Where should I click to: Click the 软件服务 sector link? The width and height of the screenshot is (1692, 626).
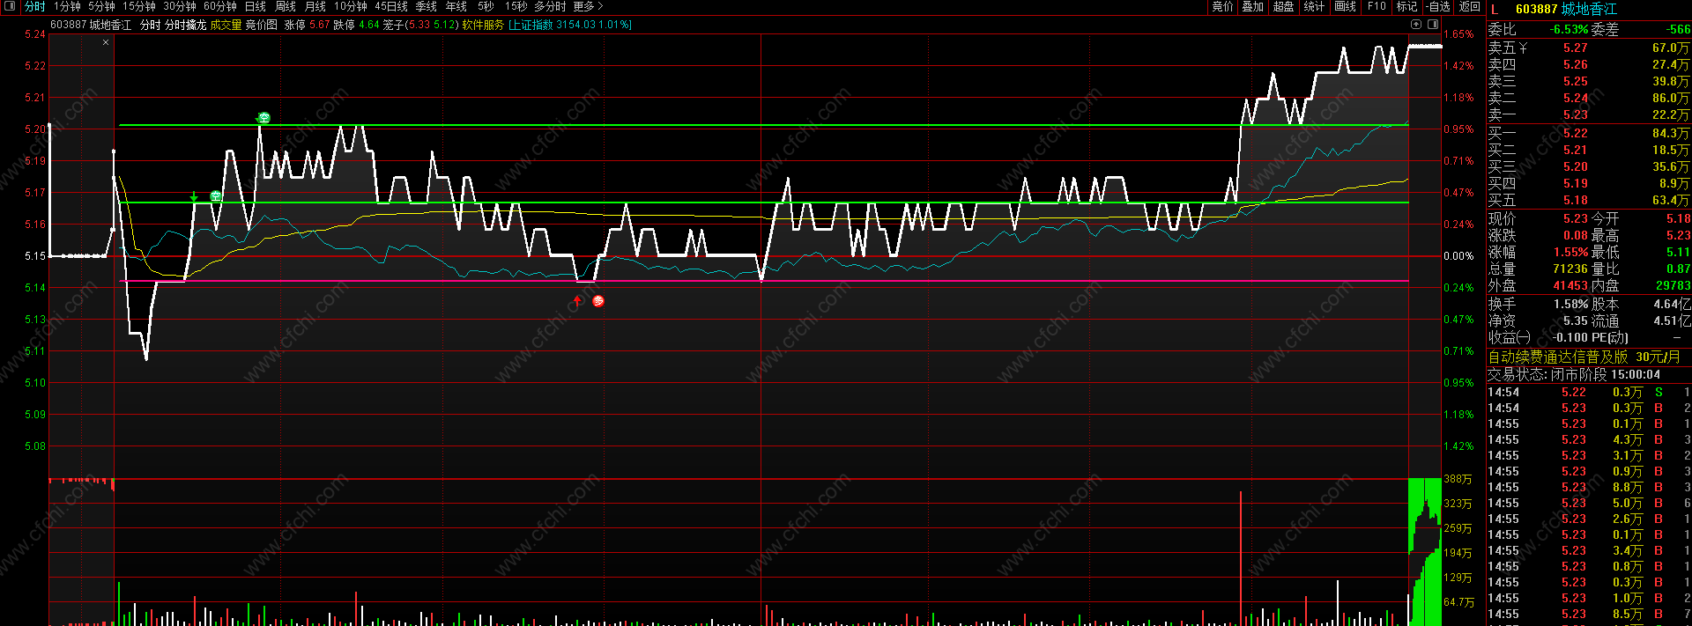click(x=483, y=25)
